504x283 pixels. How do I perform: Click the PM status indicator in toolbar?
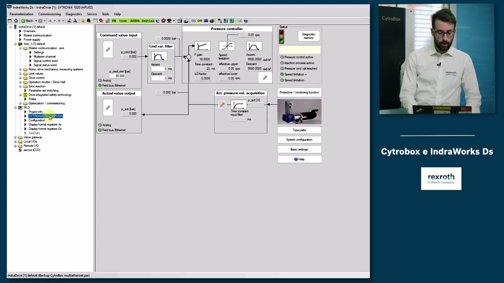click(114, 20)
